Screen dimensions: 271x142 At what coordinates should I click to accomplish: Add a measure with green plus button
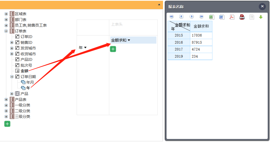[x=113, y=49]
